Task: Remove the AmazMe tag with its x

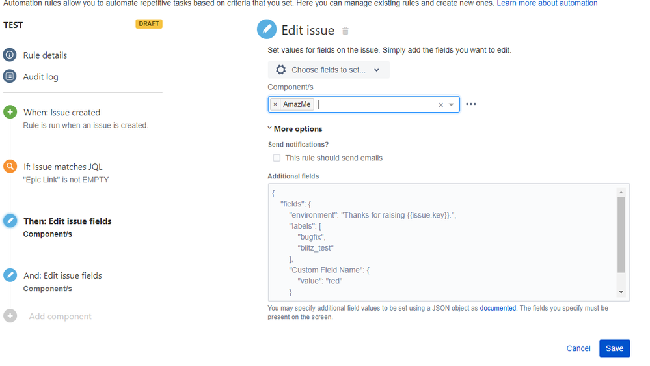Action: (275, 104)
